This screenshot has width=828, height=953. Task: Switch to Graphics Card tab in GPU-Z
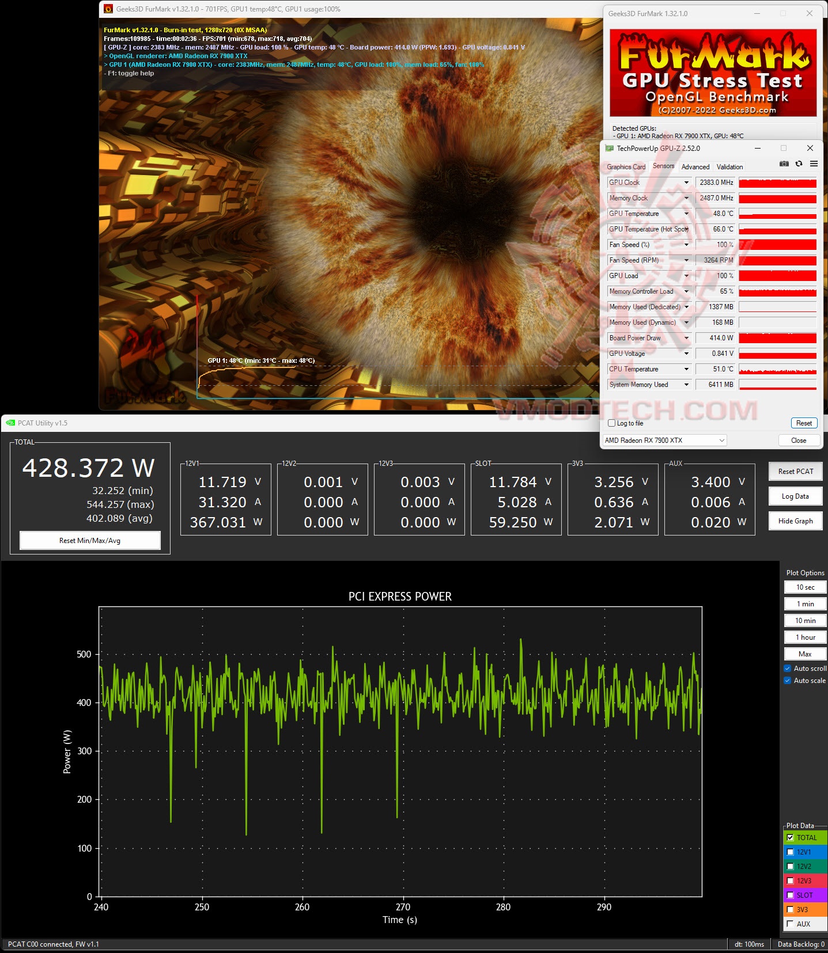[626, 167]
